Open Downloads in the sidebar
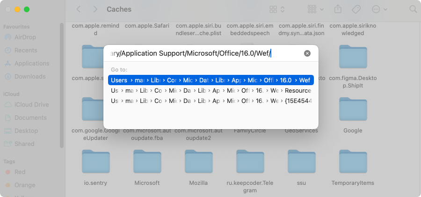421x197 pixels. click(30, 77)
